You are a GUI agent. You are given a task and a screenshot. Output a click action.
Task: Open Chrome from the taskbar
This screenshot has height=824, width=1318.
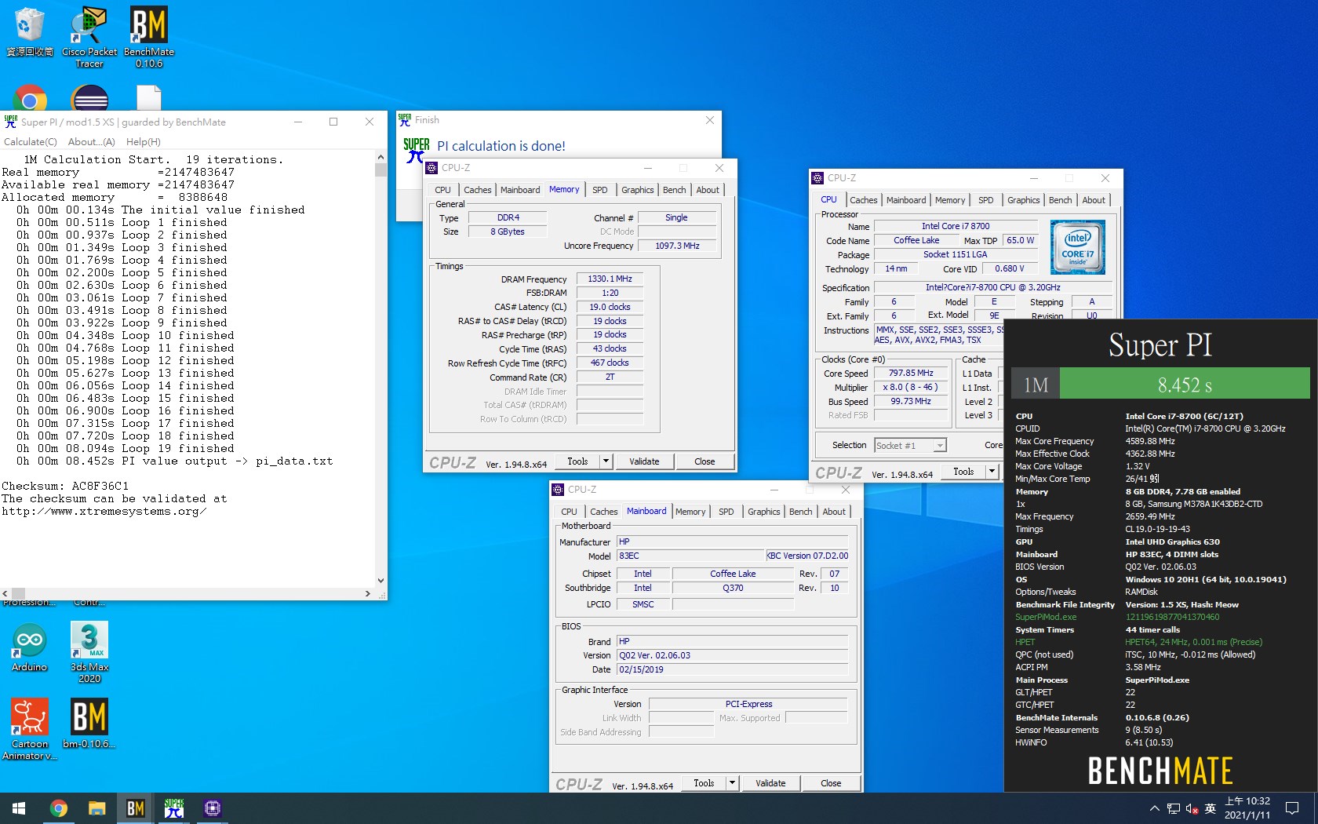(x=58, y=808)
